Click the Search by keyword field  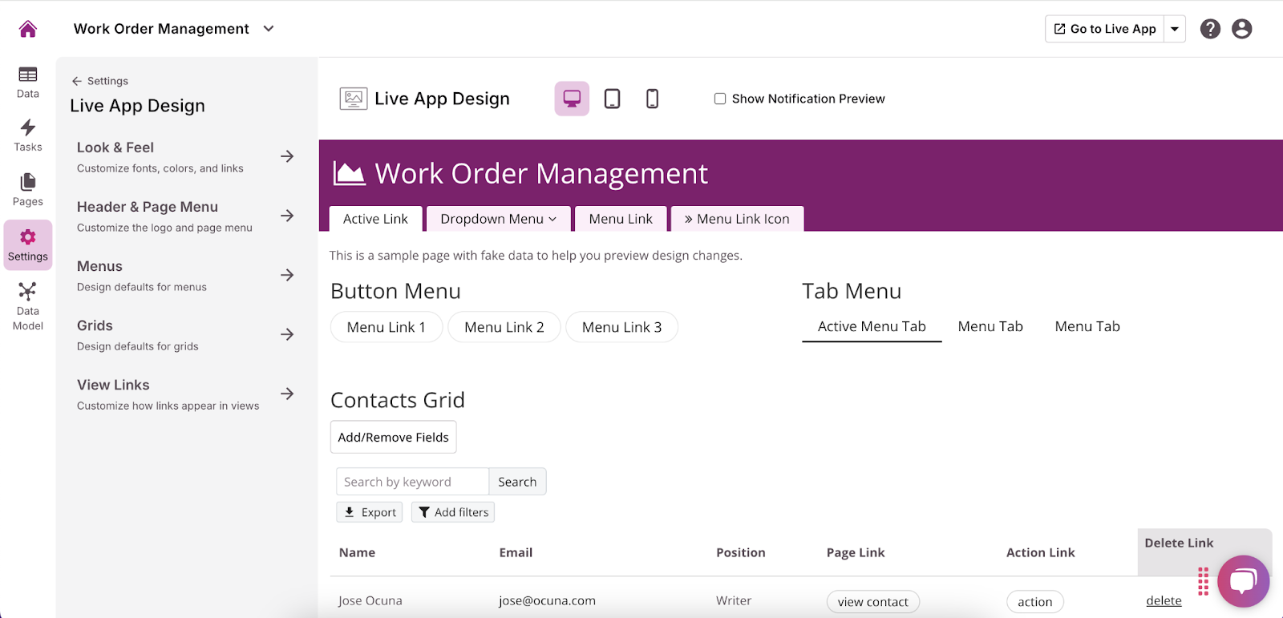point(412,482)
